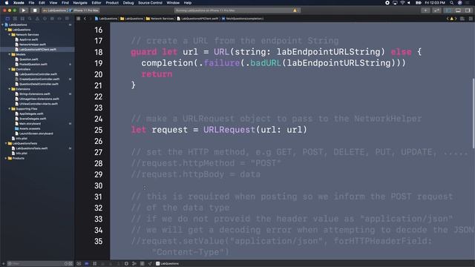The image size is (475, 267).
Task: Open the adjust editor options icon
Action: 462,19
